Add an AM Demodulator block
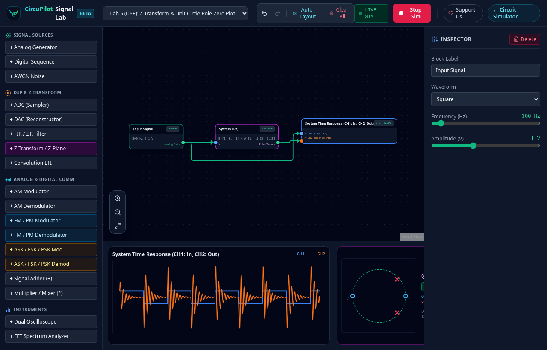Image resolution: width=547 pixels, height=350 pixels. click(51, 206)
